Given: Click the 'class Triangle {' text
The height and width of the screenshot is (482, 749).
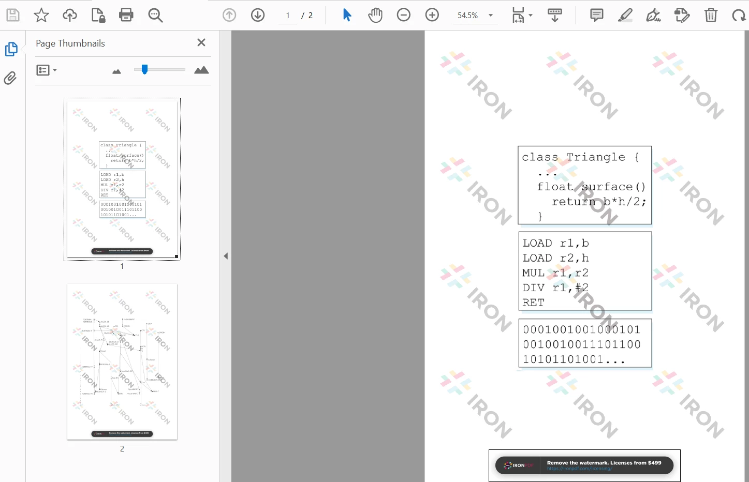Looking at the screenshot, I should 581,157.
